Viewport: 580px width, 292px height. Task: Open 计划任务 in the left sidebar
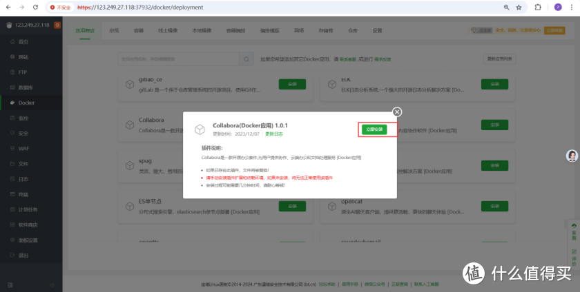(28, 209)
